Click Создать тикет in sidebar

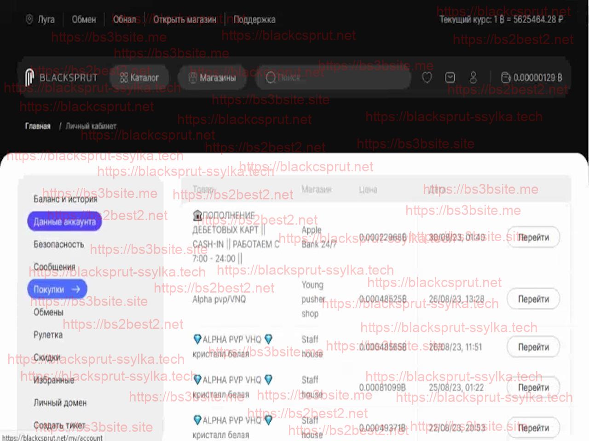(x=59, y=425)
